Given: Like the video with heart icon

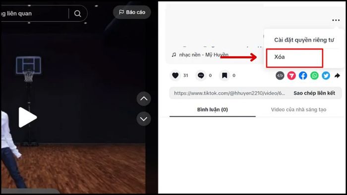Looking at the screenshot, I should pyautogui.click(x=175, y=76).
